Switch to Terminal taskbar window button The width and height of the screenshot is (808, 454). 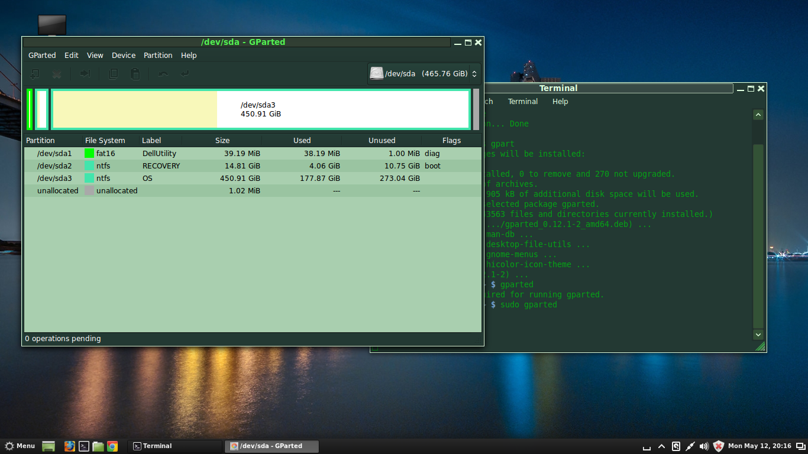point(174,446)
